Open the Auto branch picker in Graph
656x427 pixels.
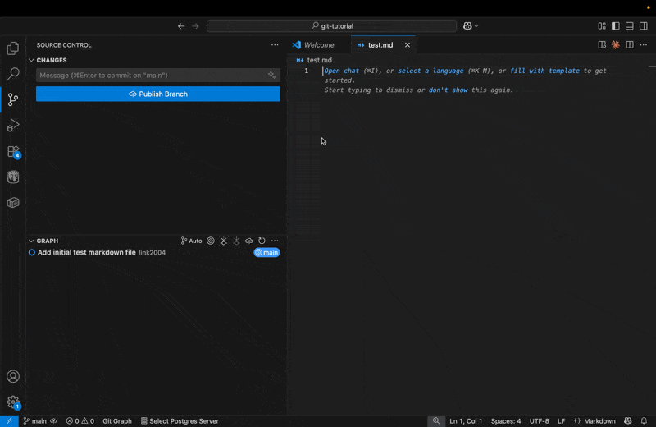pos(191,241)
